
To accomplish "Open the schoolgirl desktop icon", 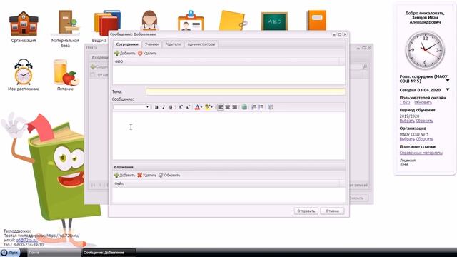I will 149,21.
